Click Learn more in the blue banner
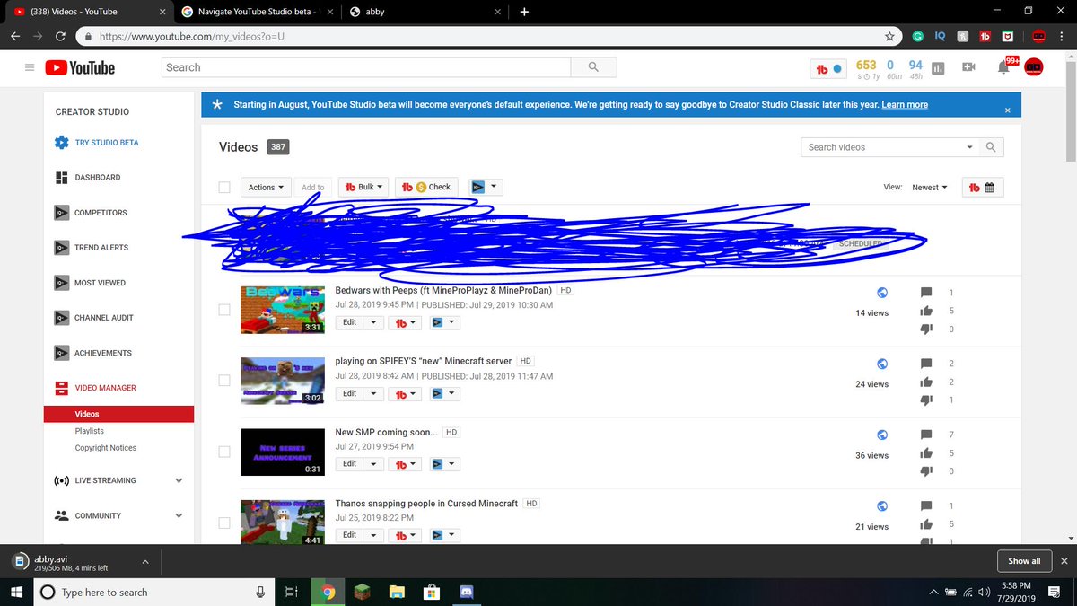 point(905,105)
